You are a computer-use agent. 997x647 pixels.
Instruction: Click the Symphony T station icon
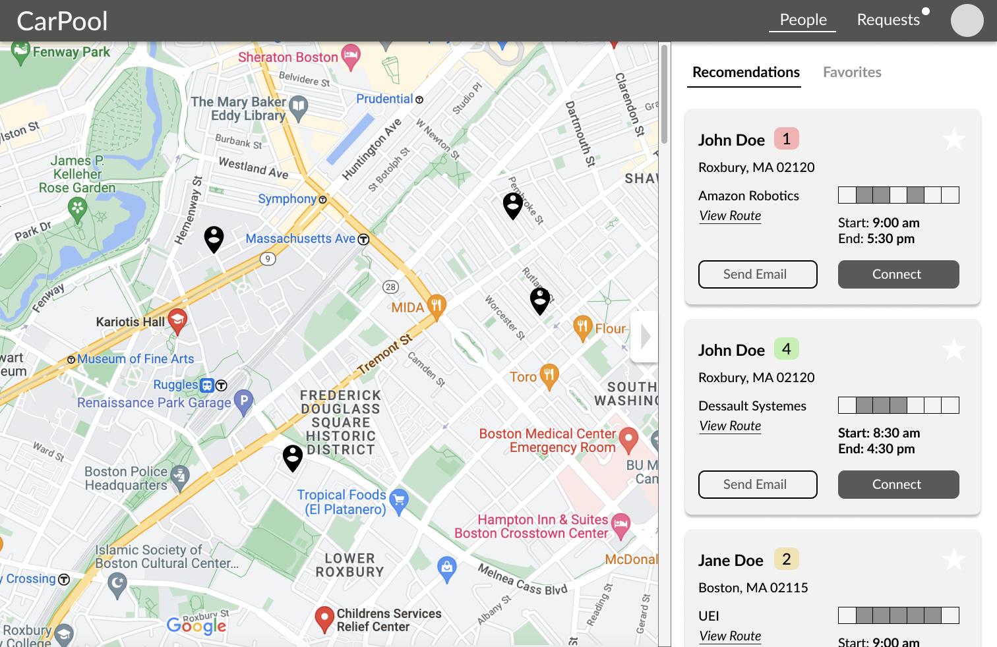click(x=322, y=200)
